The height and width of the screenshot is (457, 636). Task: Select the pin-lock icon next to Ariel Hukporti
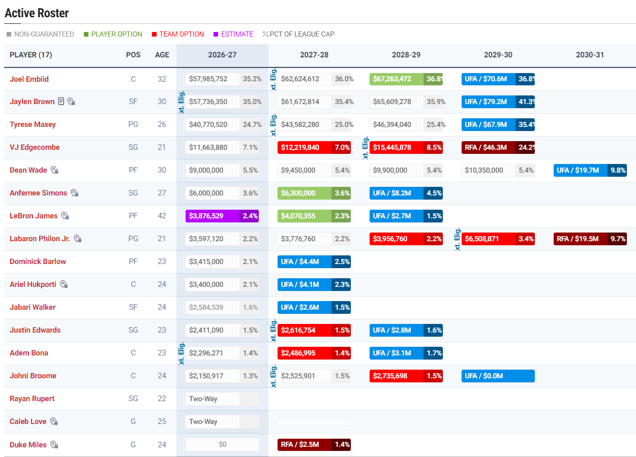64,284
